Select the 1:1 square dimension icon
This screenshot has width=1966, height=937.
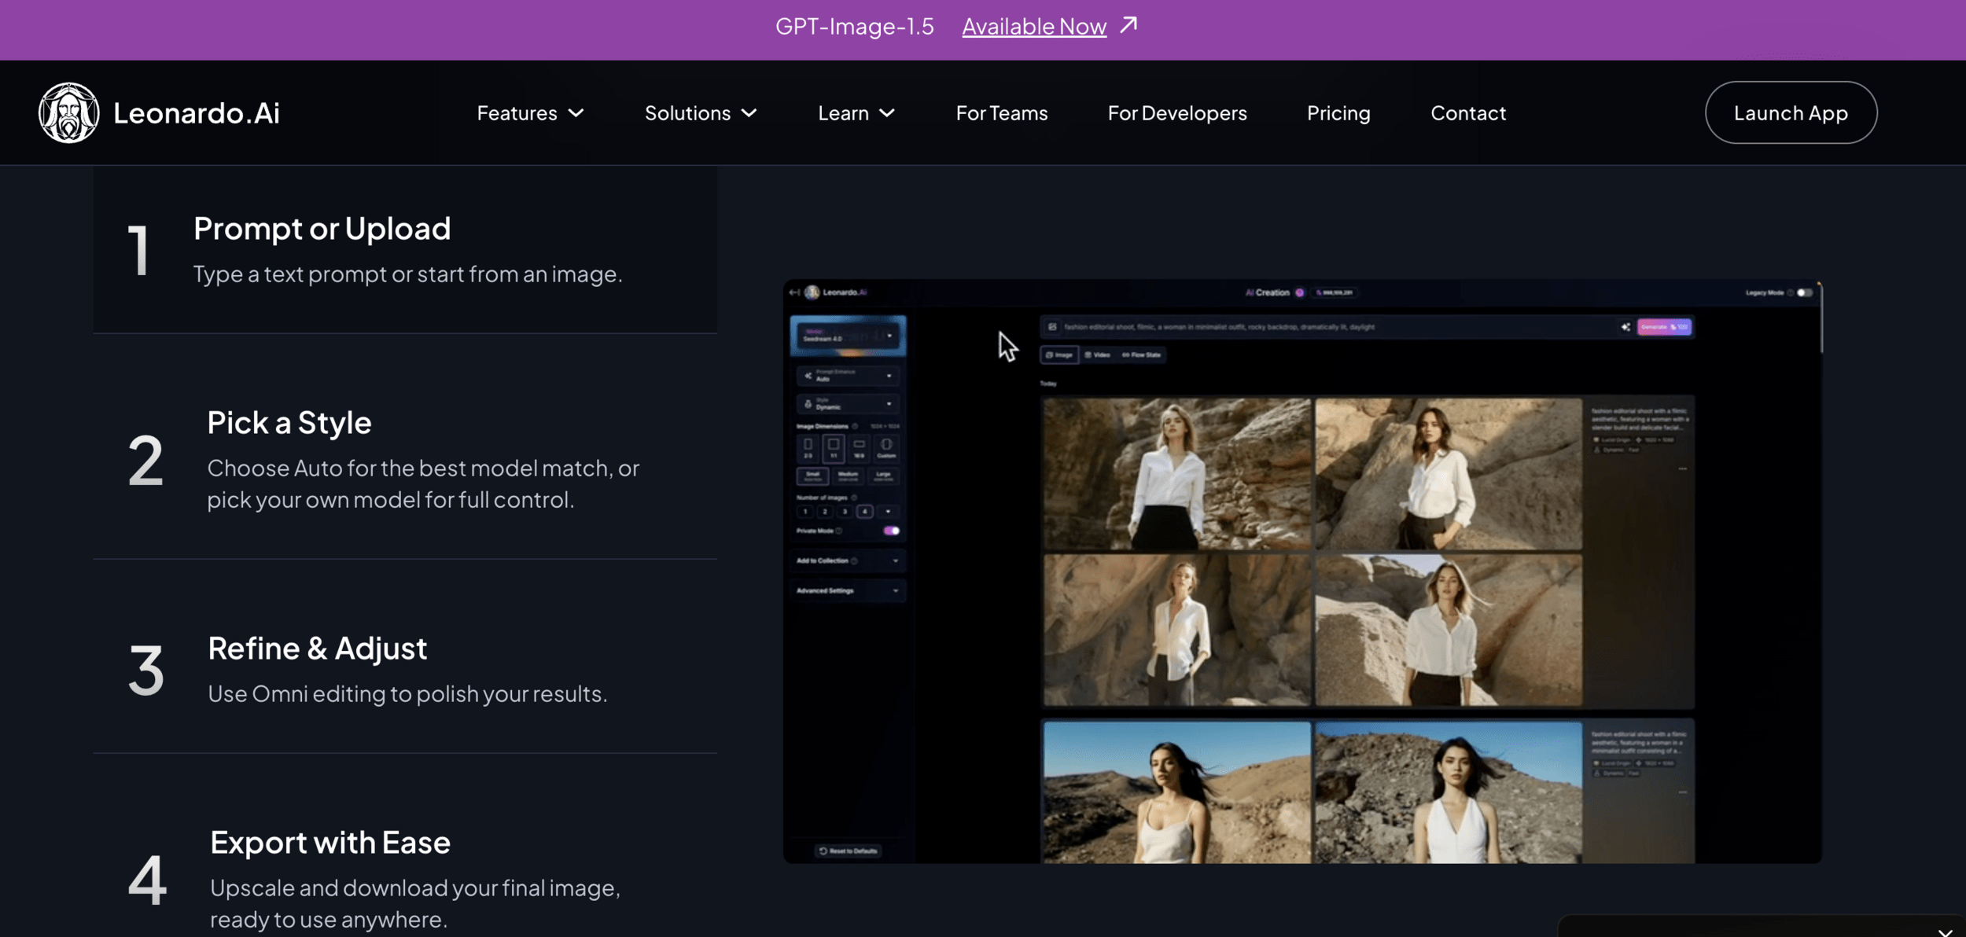[834, 447]
